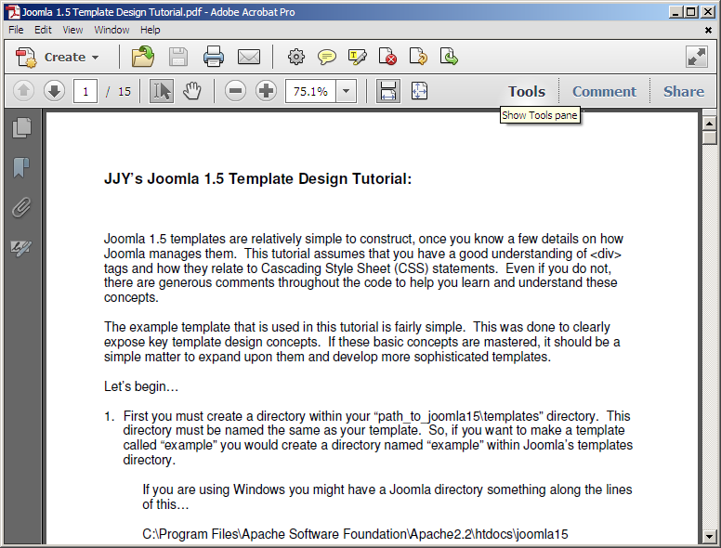Open the Edit menu
The width and height of the screenshot is (721, 548).
coord(43,30)
